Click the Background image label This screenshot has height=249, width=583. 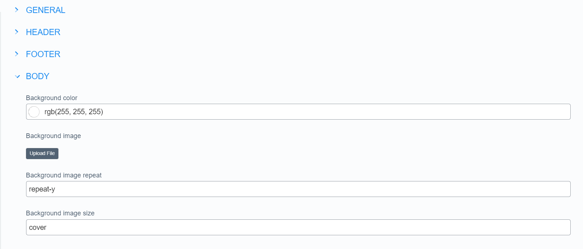coord(54,136)
